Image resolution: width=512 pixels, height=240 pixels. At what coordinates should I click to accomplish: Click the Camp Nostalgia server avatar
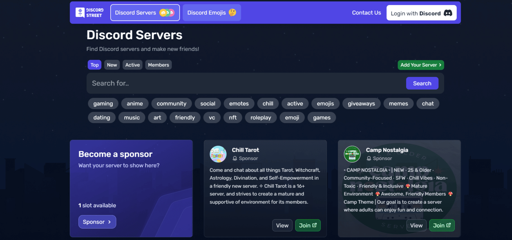pyautogui.click(x=352, y=154)
